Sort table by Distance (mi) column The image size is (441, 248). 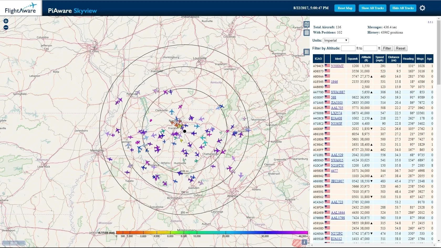tap(394, 59)
